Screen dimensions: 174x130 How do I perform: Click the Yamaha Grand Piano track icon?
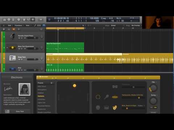pyautogui.click(x=12, y=36)
